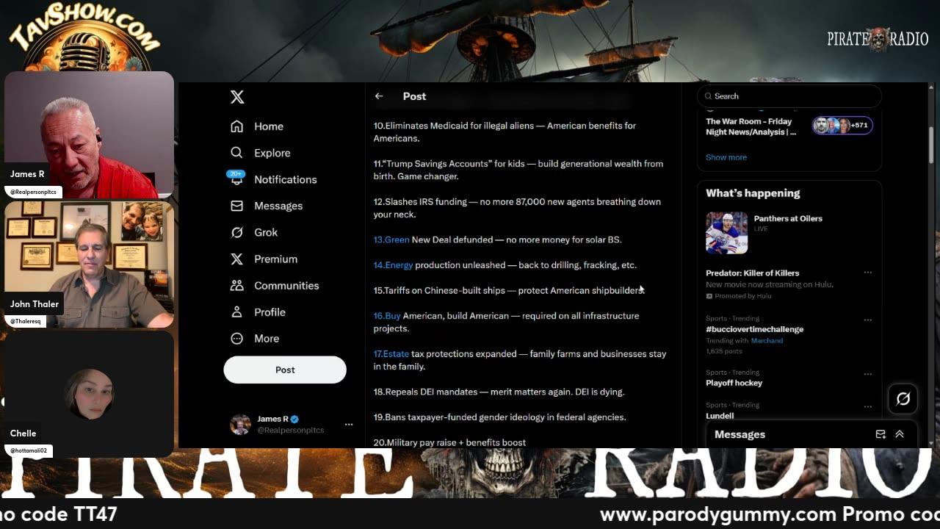The image size is (940, 529).
Task: Click the @Realpersonpltcs handle under James R
Action: [x=290, y=431]
